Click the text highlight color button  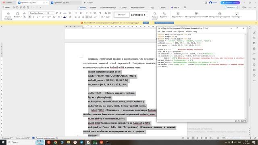click(59, 17)
